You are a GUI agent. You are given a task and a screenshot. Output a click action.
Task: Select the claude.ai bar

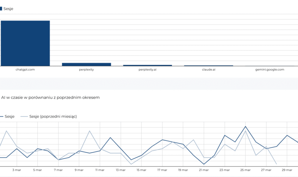[x=208, y=66]
